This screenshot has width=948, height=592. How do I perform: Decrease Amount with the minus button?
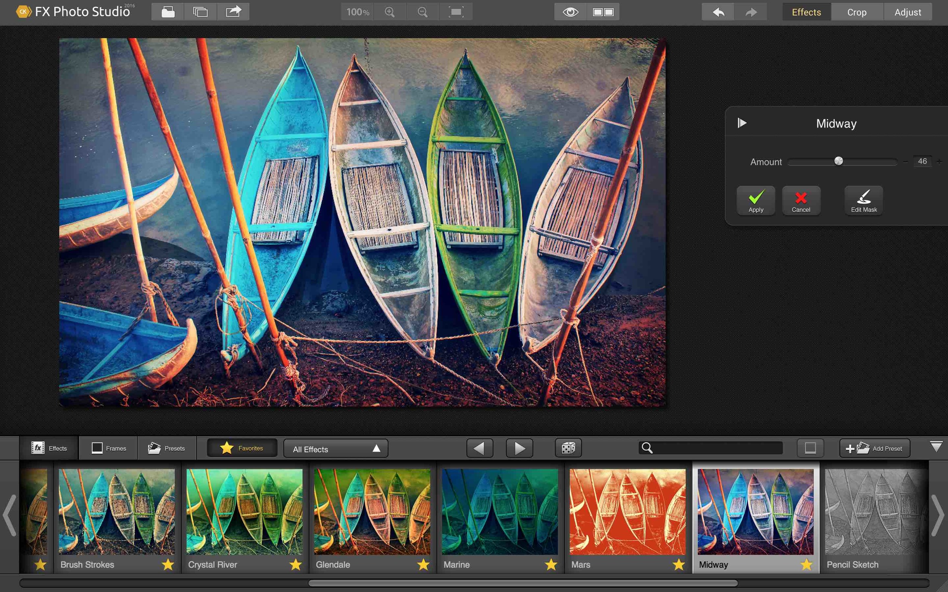pyautogui.click(x=905, y=161)
